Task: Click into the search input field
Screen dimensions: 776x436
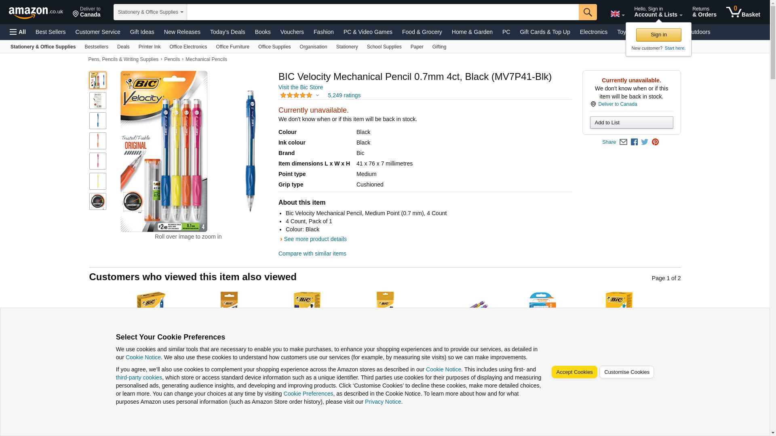Action: click(x=382, y=12)
